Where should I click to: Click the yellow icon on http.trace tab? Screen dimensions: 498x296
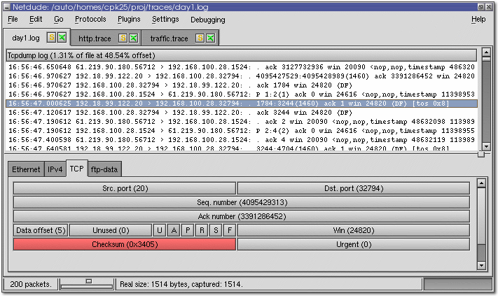tap(123, 37)
